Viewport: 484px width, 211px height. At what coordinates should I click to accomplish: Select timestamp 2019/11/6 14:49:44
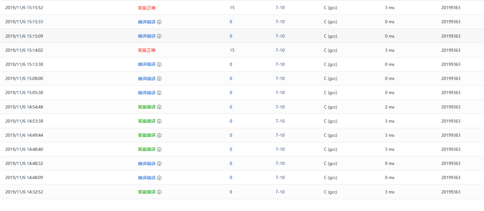pos(24,135)
